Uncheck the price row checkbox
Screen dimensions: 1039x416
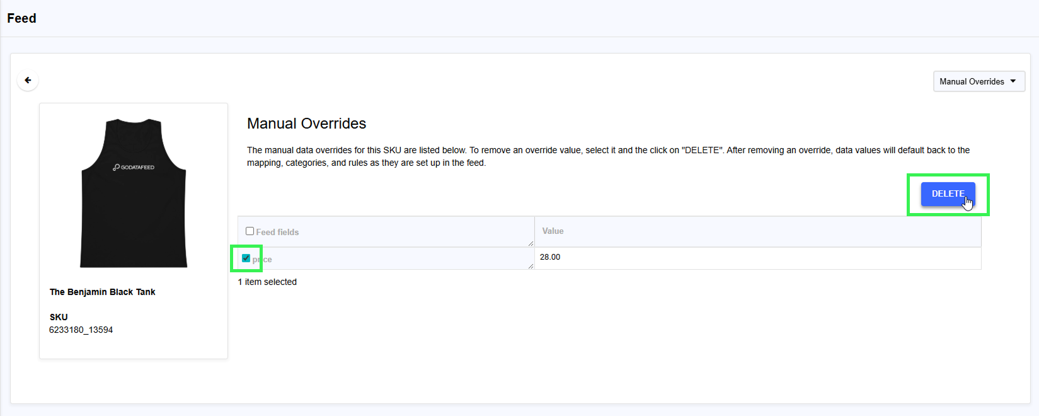pos(246,258)
